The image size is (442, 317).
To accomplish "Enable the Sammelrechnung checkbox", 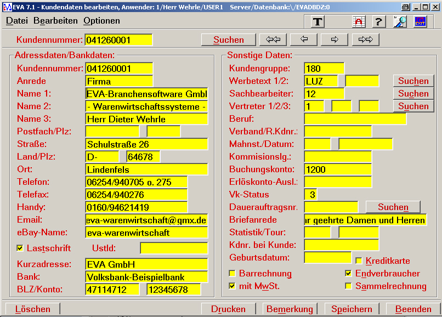I will click(348, 286).
